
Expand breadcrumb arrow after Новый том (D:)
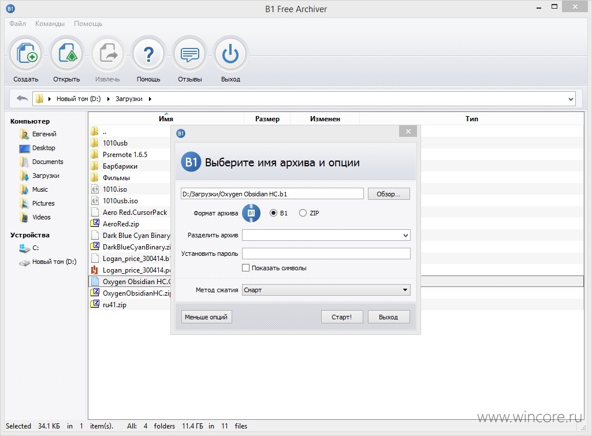tap(109, 99)
